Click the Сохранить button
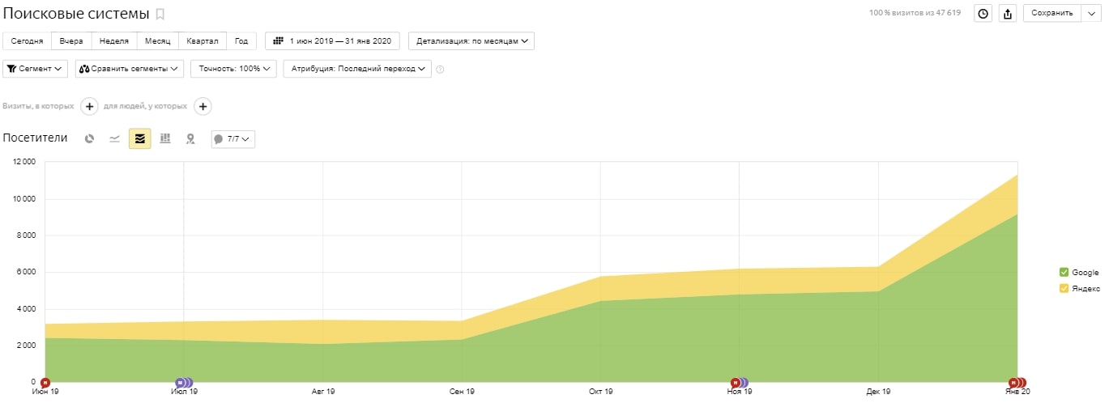The width and height of the screenshot is (1109, 403). (1052, 13)
